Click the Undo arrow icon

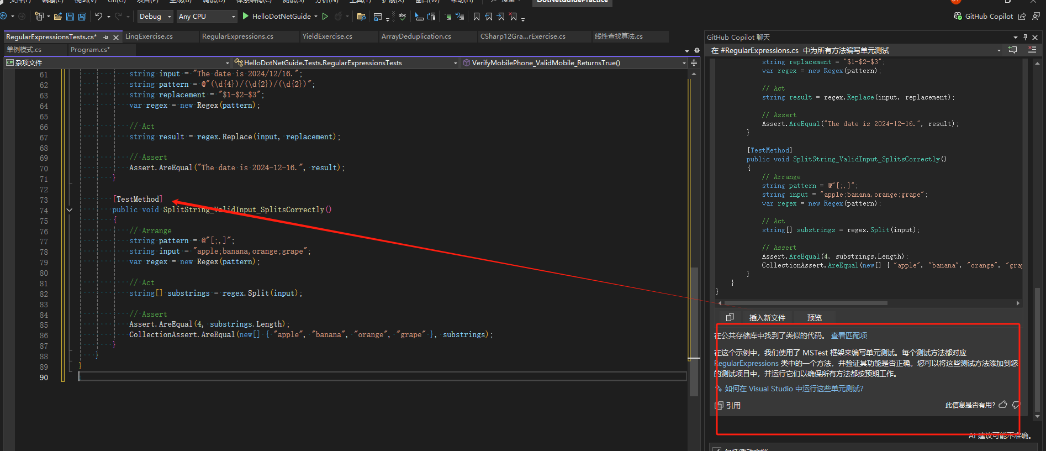coord(99,17)
